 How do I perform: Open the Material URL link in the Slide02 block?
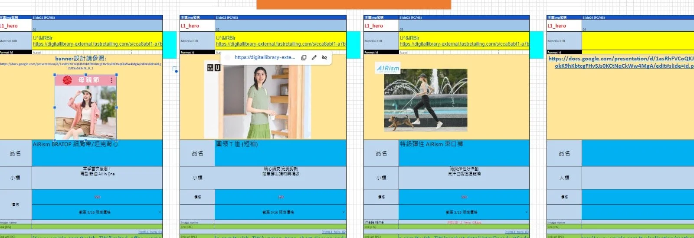point(281,44)
